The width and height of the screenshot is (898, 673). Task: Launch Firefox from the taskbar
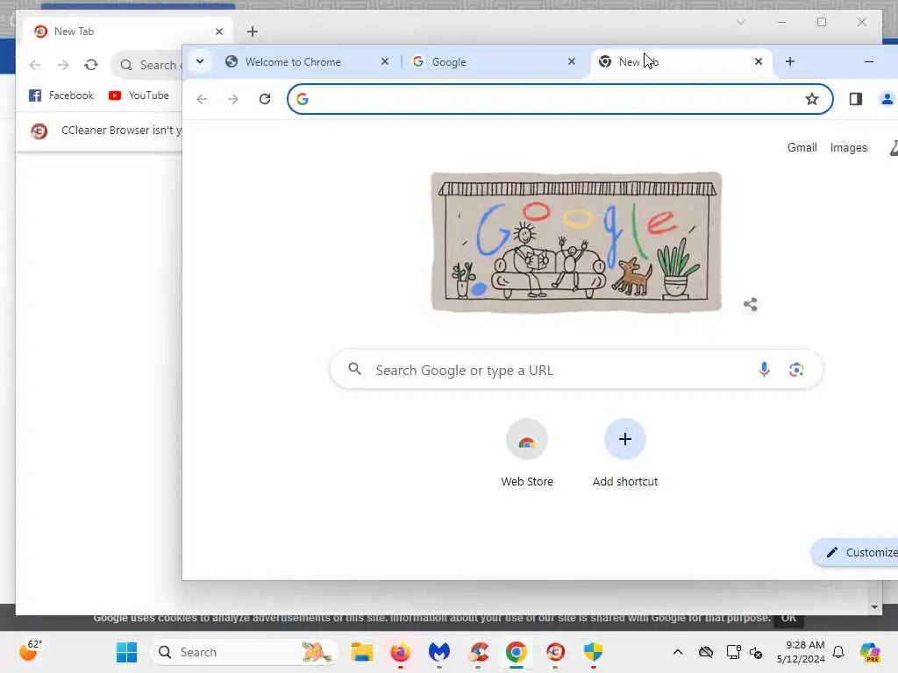400,652
